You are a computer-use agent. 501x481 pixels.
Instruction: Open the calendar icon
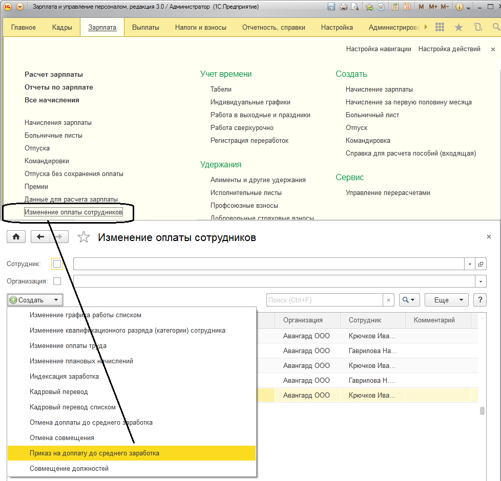pos(407,7)
